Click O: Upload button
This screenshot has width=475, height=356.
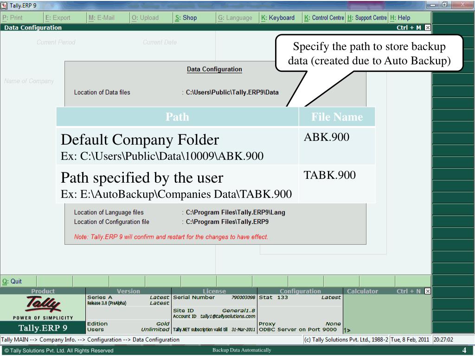point(152,18)
